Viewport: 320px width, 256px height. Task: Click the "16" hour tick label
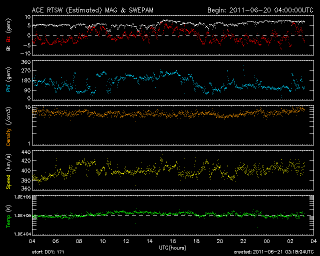click(x=173, y=241)
